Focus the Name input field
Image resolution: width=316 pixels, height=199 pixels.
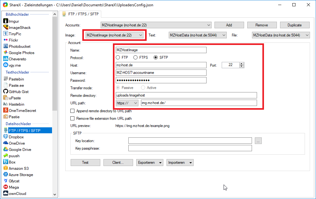(161, 50)
